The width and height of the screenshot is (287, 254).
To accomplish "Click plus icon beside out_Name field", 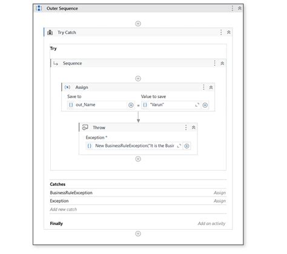I will [131, 105].
